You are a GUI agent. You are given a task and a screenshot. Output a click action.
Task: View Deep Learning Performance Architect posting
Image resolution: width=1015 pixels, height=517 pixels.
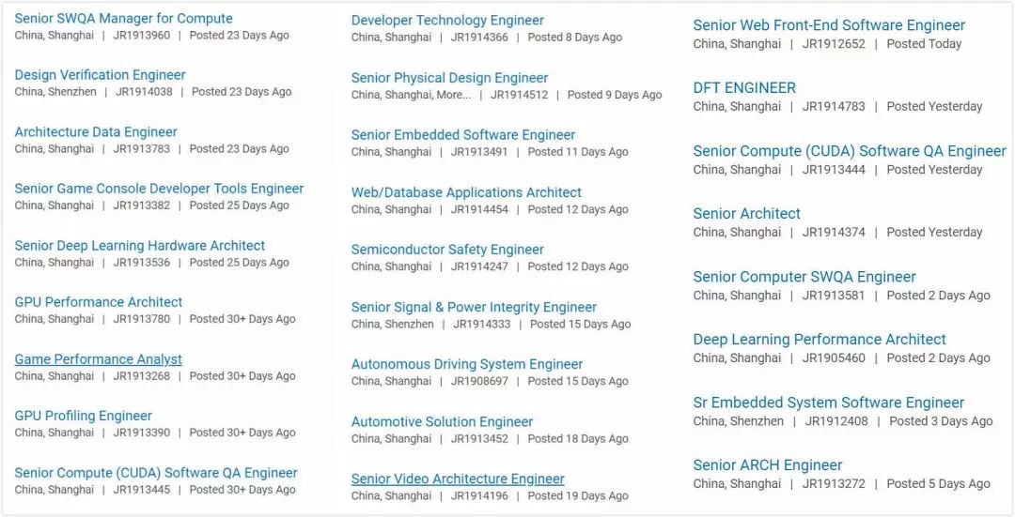coord(820,340)
